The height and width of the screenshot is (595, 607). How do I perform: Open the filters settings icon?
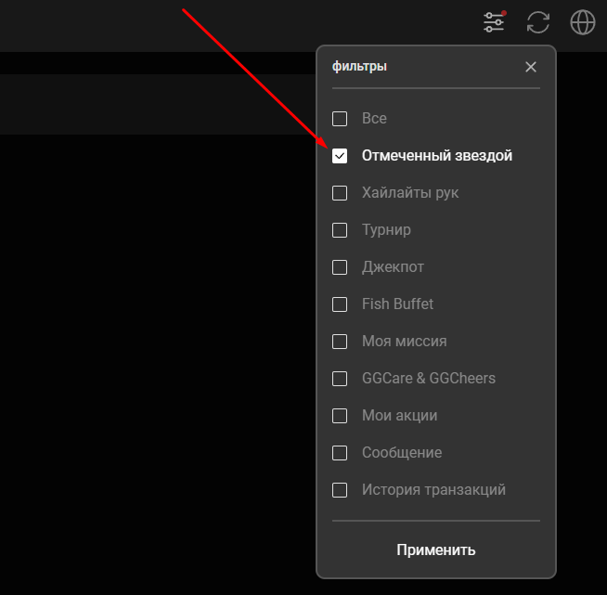click(x=494, y=22)
